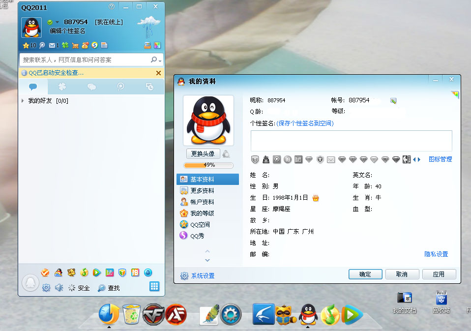This screenshot has width=471, height=331.
Task: Click '确定' confirm button
Action: 365,274
